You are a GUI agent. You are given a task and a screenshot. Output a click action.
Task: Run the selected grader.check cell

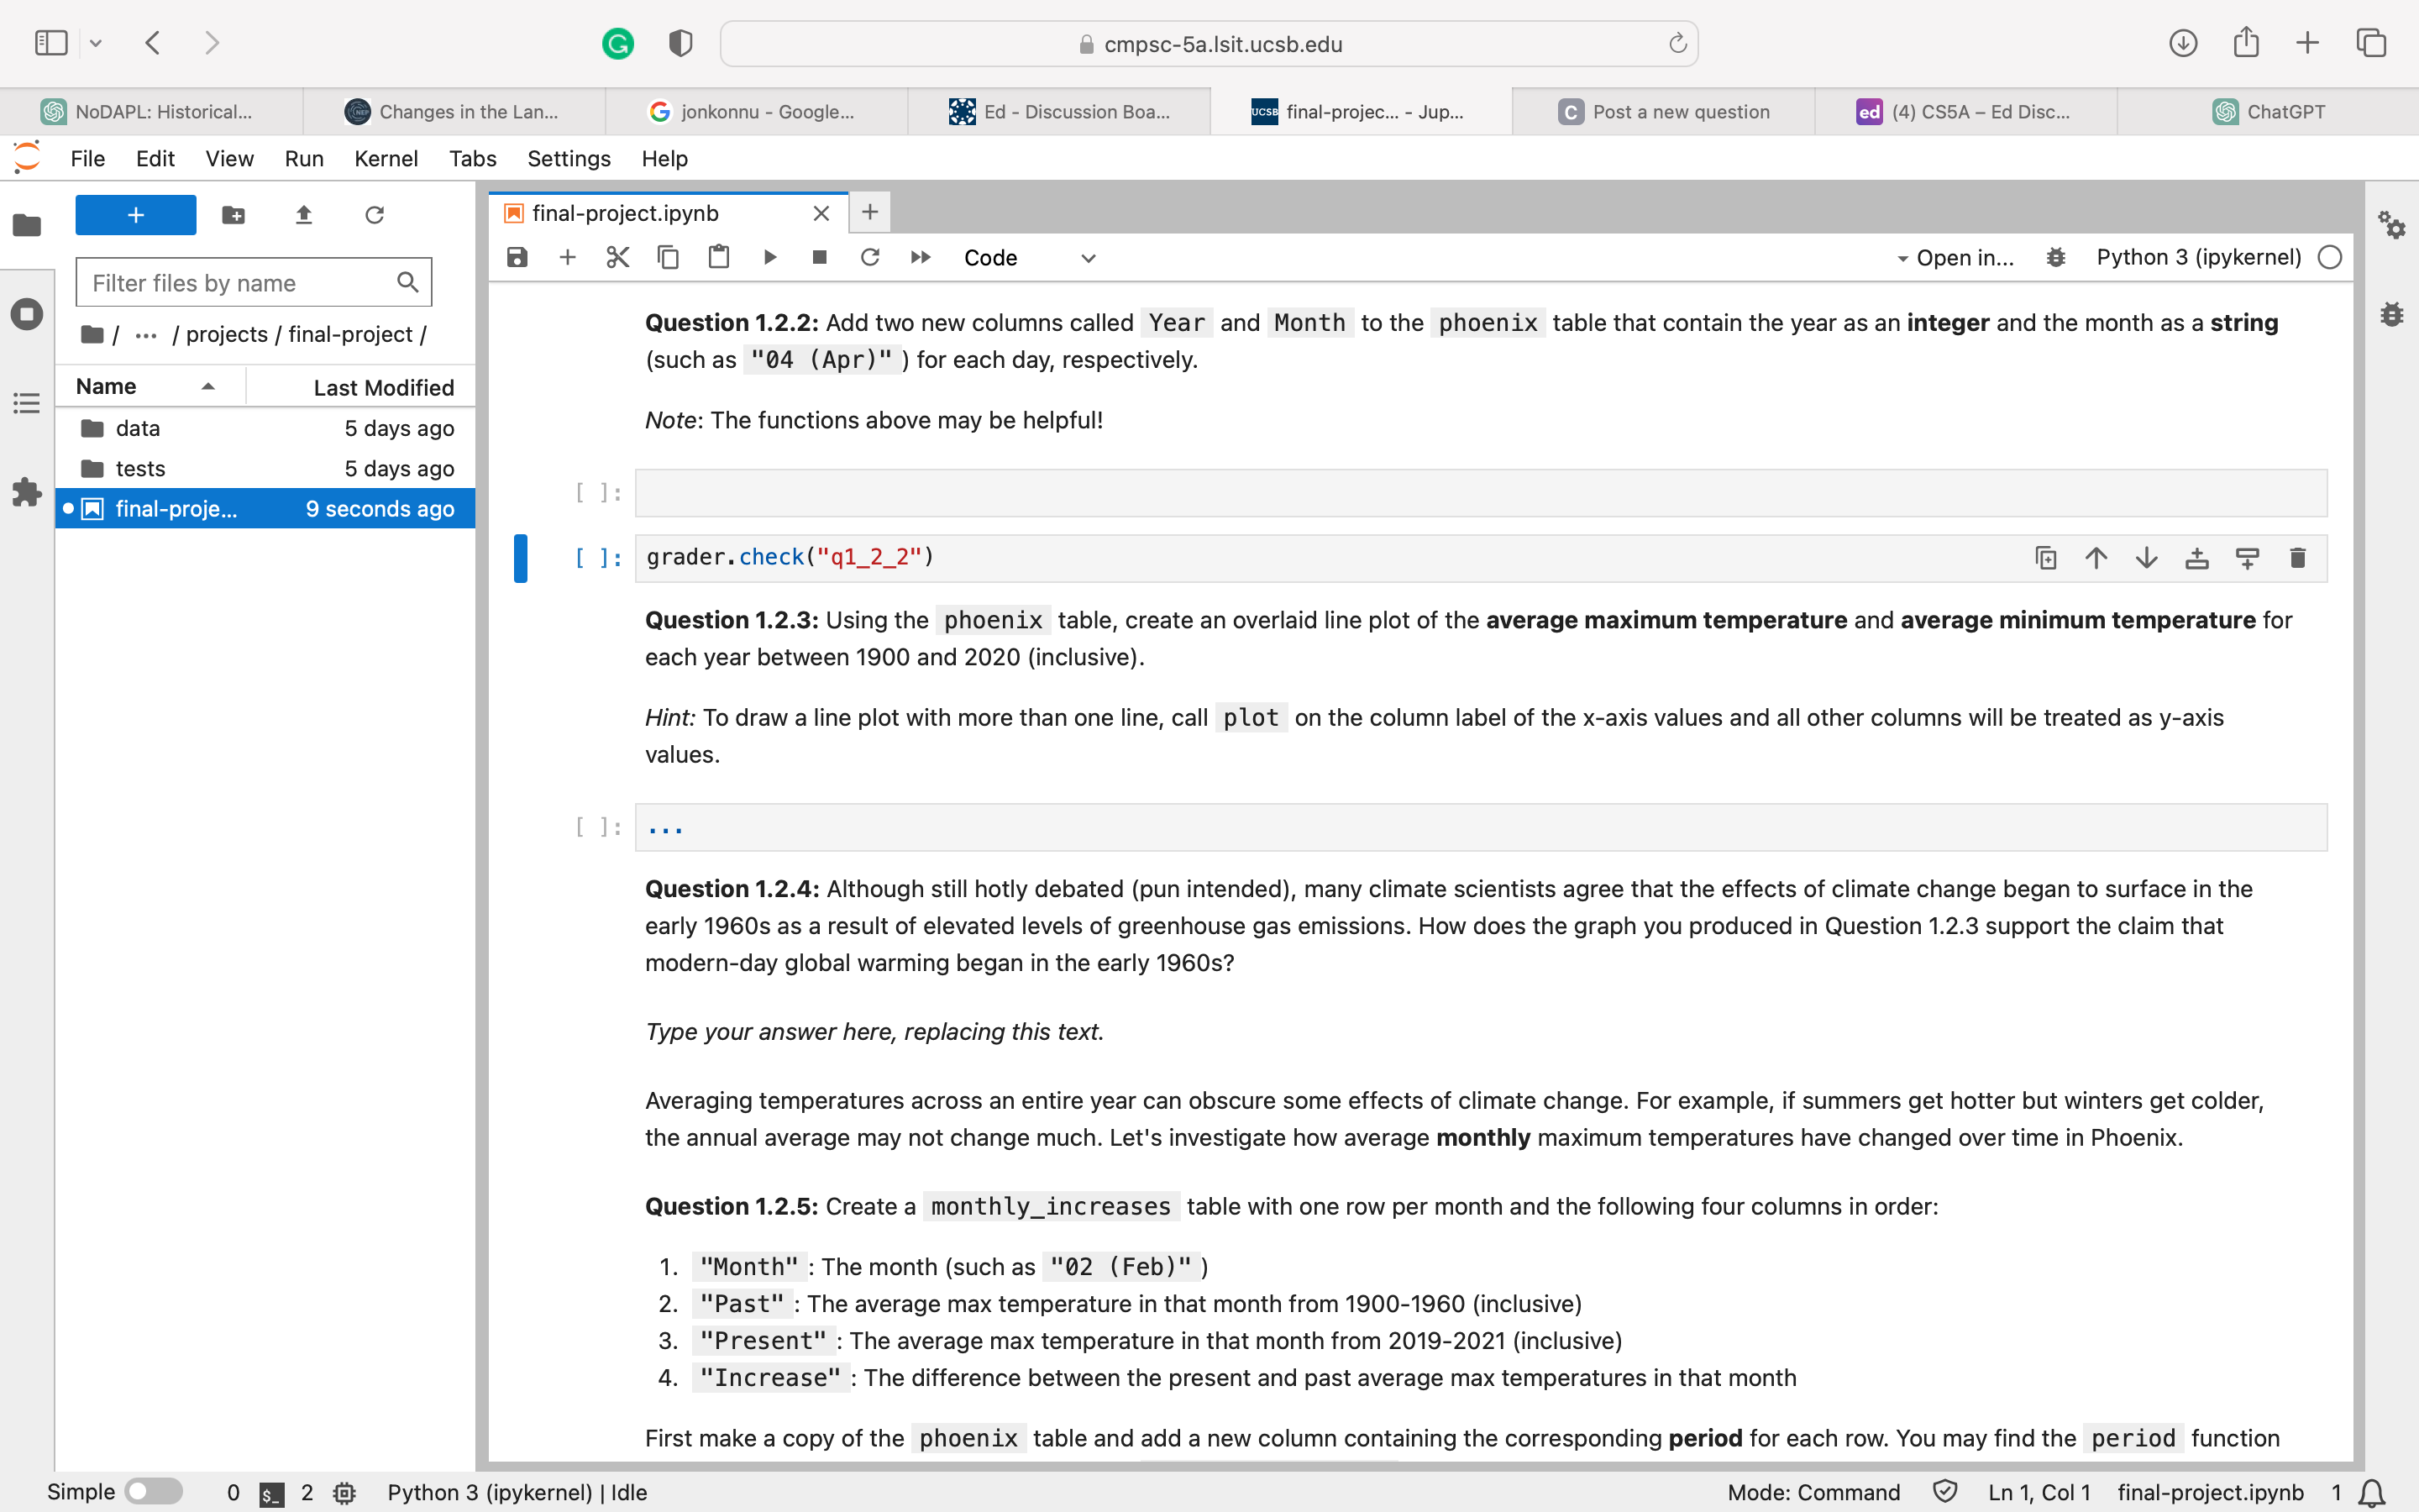point(769,257)
